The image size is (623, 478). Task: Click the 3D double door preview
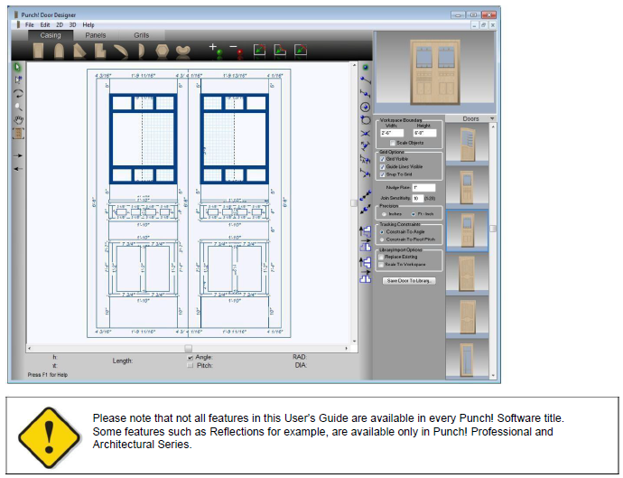tap(435, 72)
